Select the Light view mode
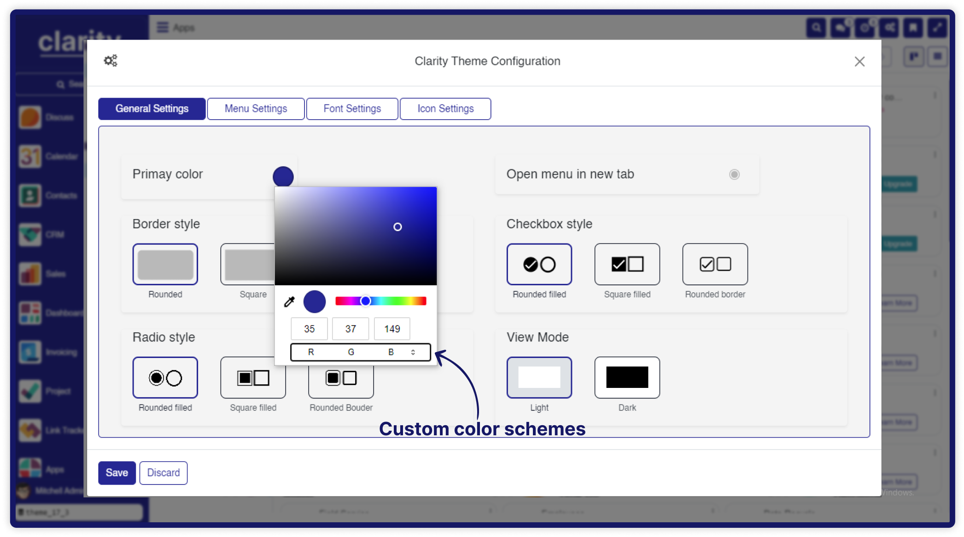Viewport: 964px width, 537px height. click(539, 377)
